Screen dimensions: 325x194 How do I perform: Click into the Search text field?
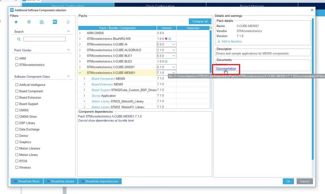[44, 39]
